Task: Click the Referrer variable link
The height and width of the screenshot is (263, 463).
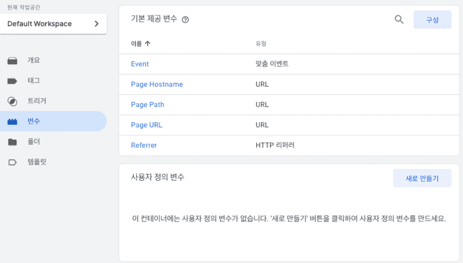Action: [144, 145]
